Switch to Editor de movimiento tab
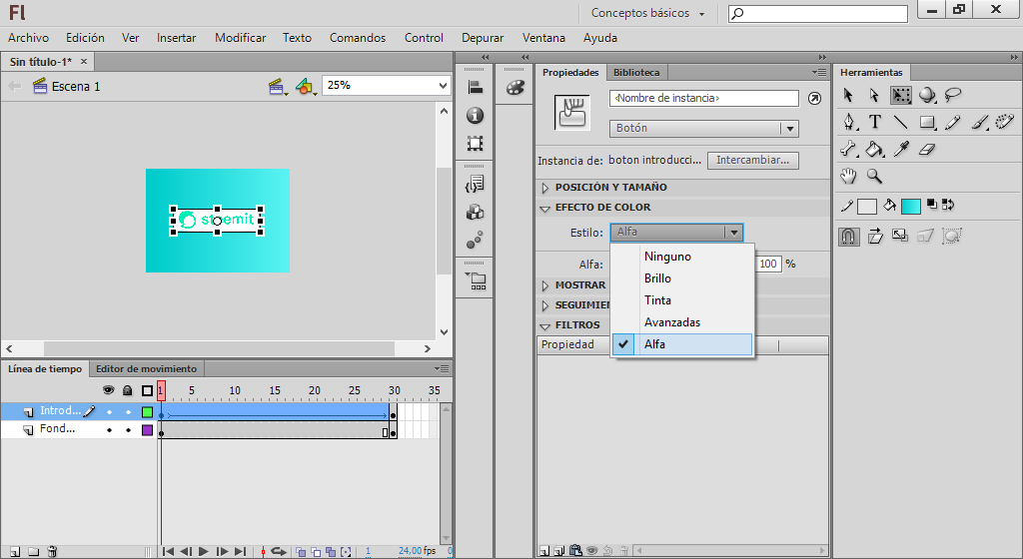Screen dimensions: 1023x559 point(146,368)
